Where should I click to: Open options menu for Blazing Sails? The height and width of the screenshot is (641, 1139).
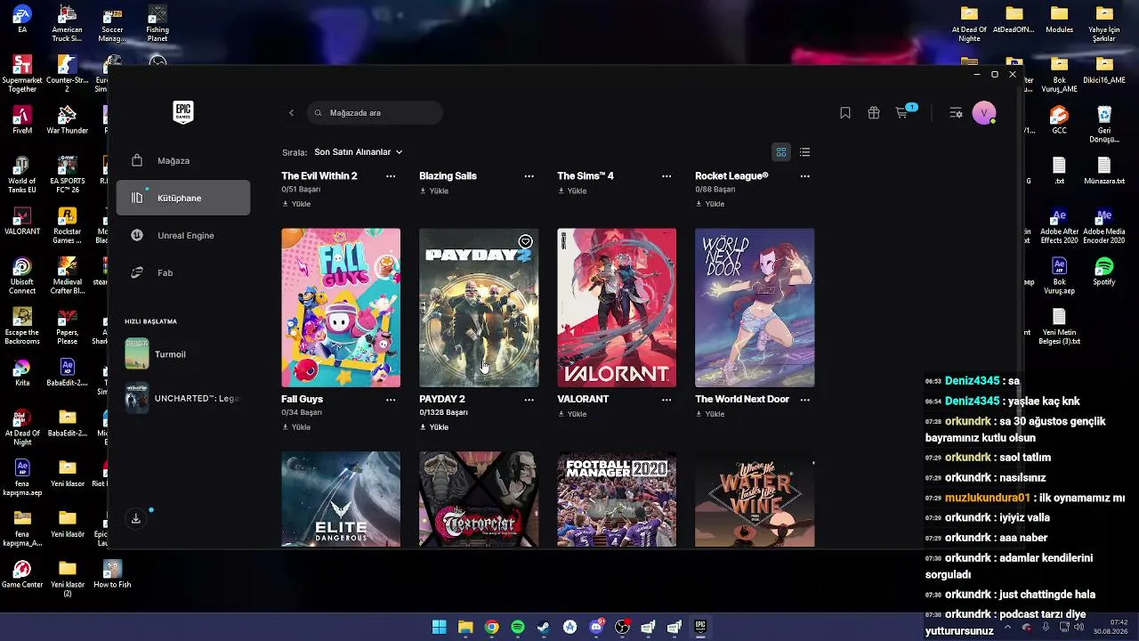pos(529,176)
